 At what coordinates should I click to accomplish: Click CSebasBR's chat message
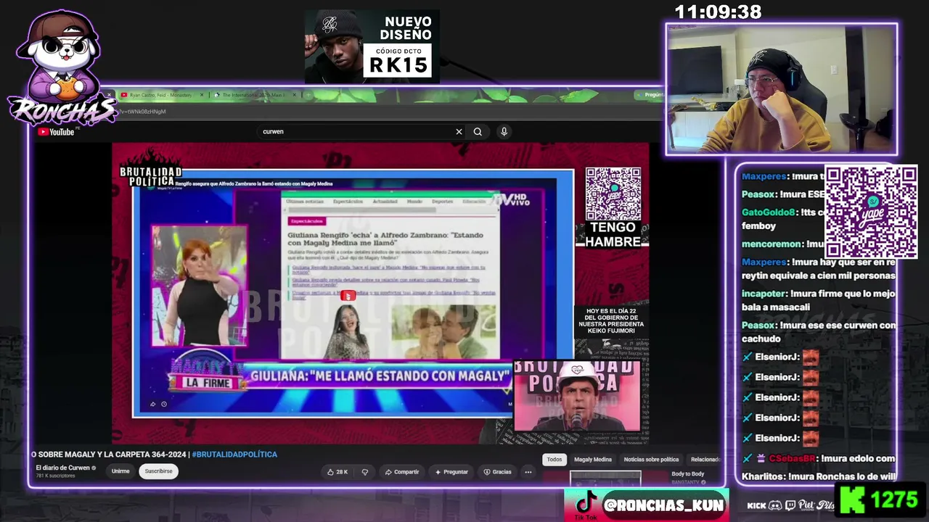819,458
